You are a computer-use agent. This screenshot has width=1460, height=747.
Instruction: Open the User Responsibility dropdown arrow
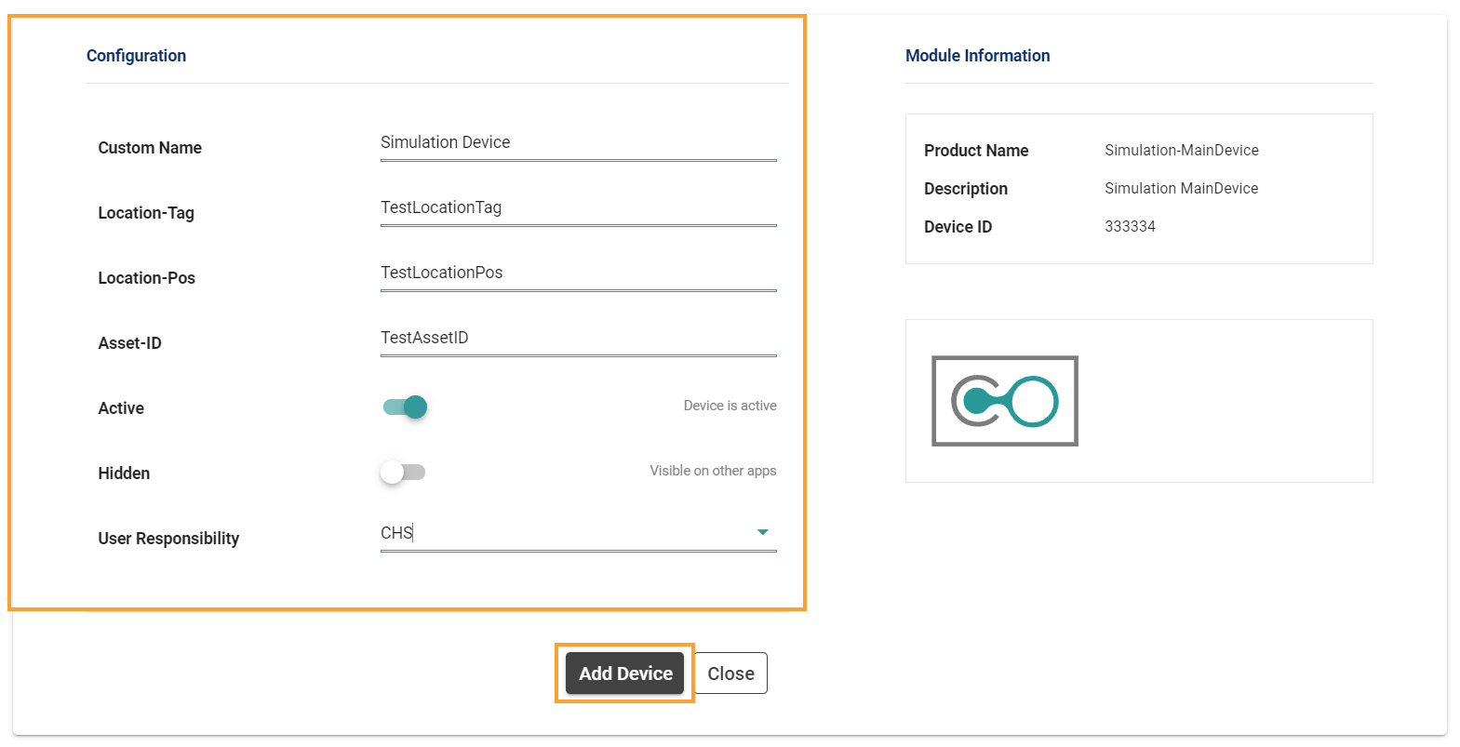762,532
